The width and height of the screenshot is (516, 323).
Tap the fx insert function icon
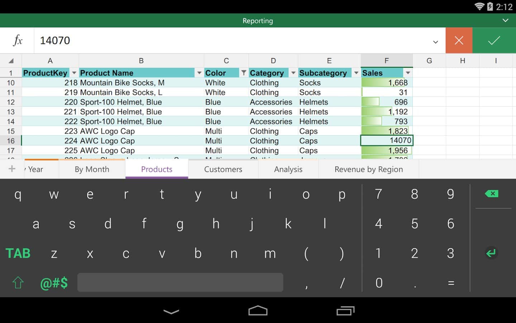(x=17, y=41)
